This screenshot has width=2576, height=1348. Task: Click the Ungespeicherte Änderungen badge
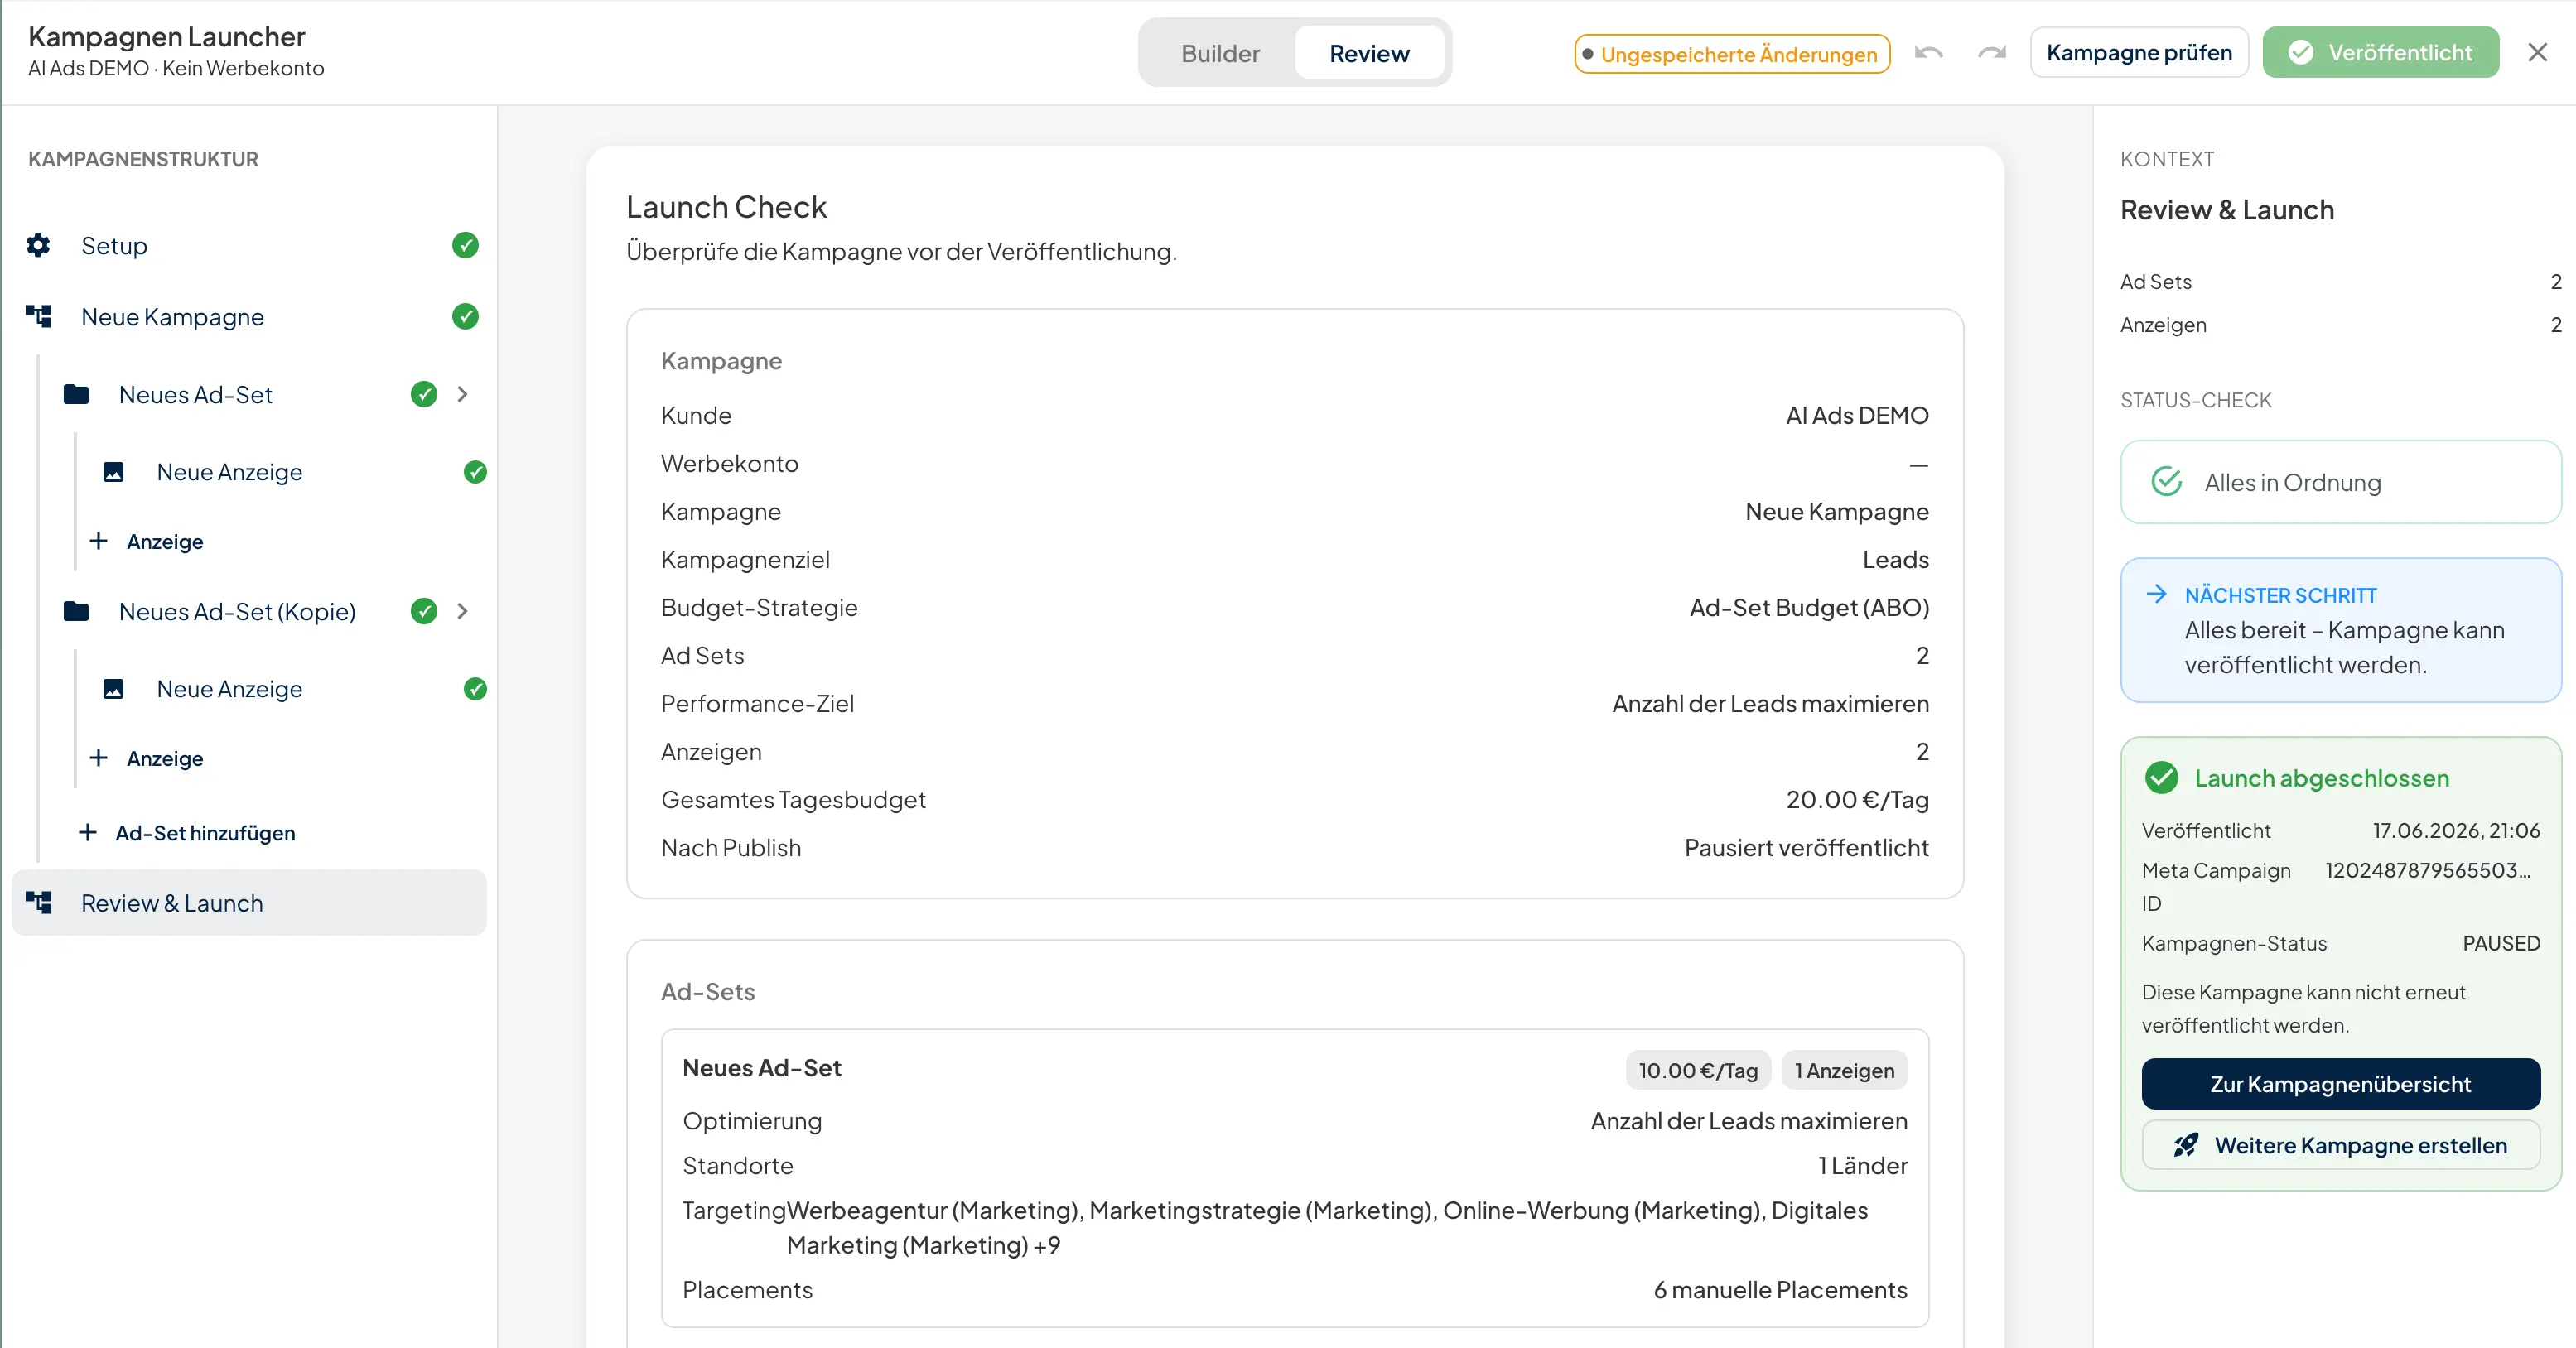coord(1731,54)
